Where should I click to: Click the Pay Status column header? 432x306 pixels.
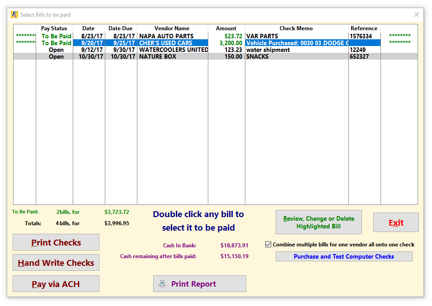(54, 28)
